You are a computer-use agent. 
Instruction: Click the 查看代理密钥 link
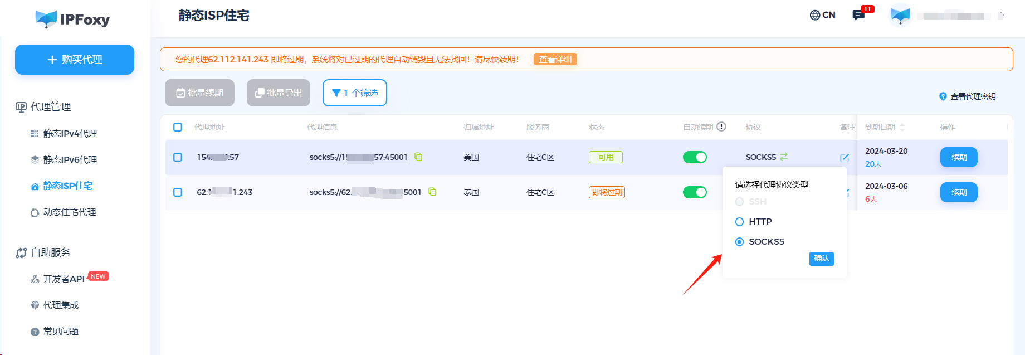[973, 96]
